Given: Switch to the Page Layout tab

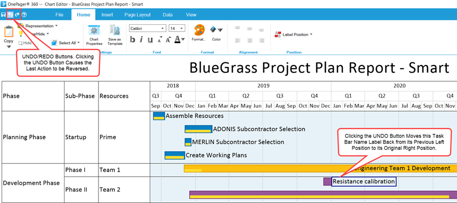Looking at the screenshot, I should [x=138, y=15].
